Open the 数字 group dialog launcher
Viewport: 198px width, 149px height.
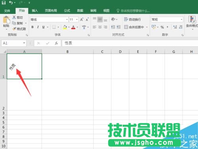[x=183, y=35]
